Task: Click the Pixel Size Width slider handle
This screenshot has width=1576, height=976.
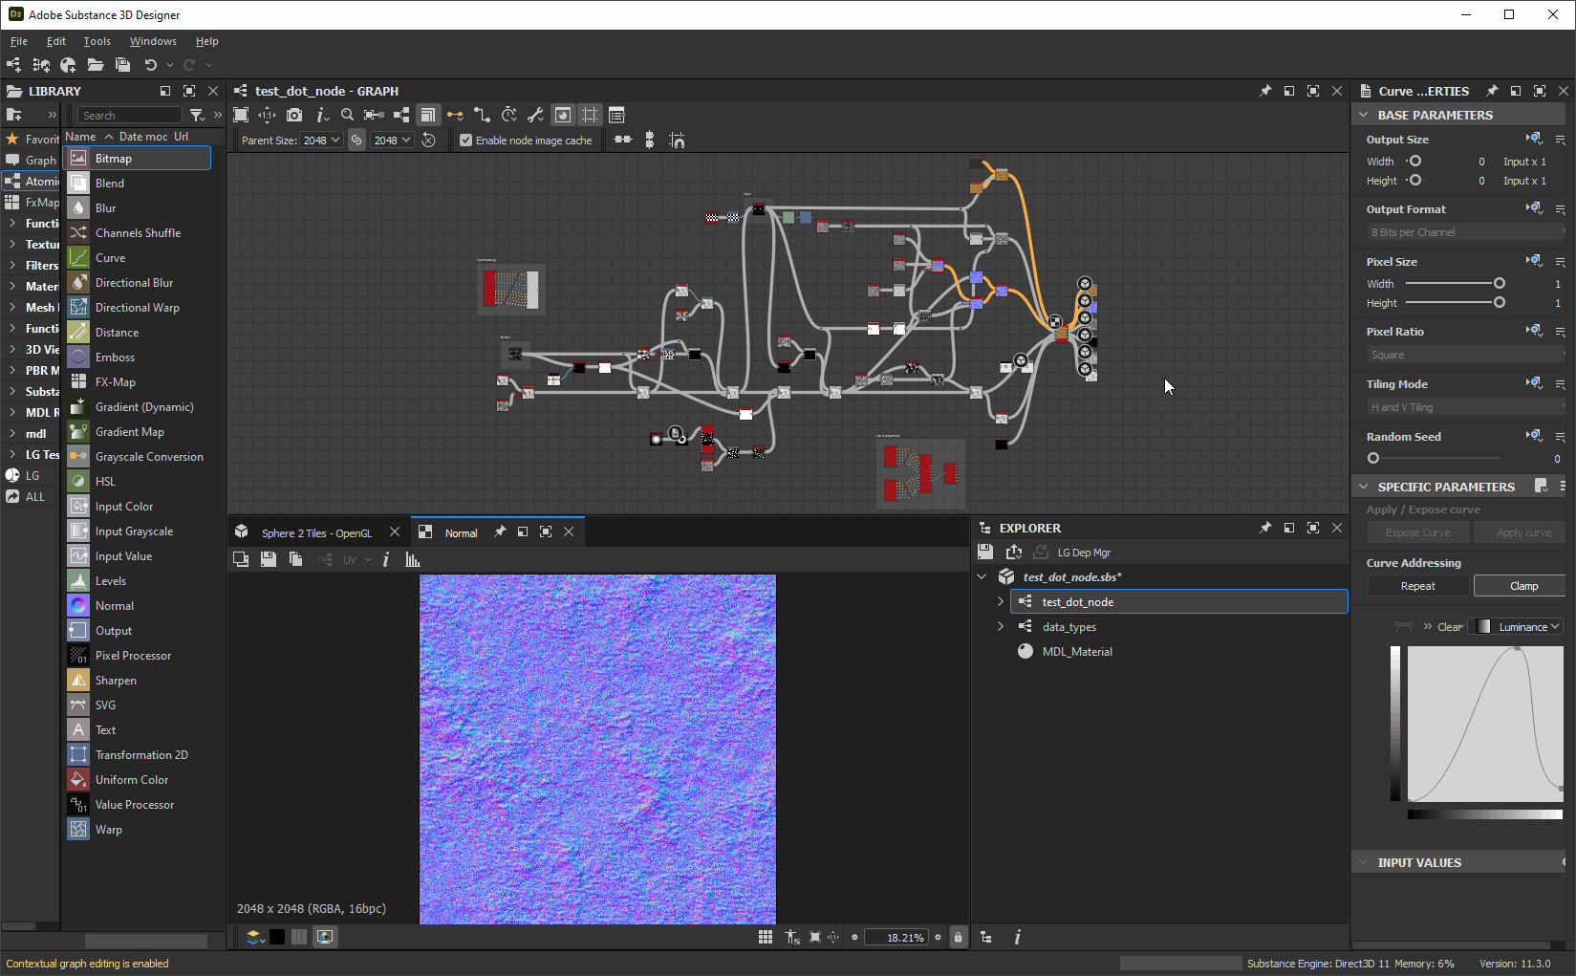Action: [1499, 284]
